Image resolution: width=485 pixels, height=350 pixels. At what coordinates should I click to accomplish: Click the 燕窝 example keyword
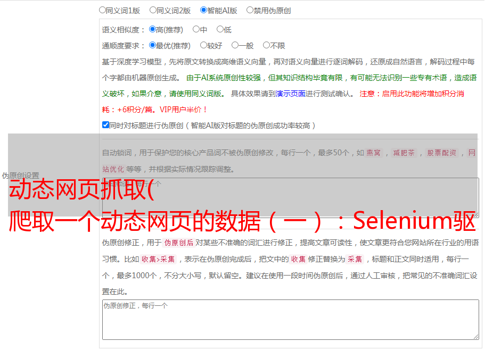[x=373, y=153]
